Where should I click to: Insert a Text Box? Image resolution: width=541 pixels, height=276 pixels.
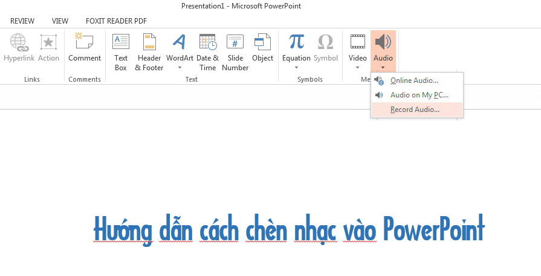tap(121, 52)
